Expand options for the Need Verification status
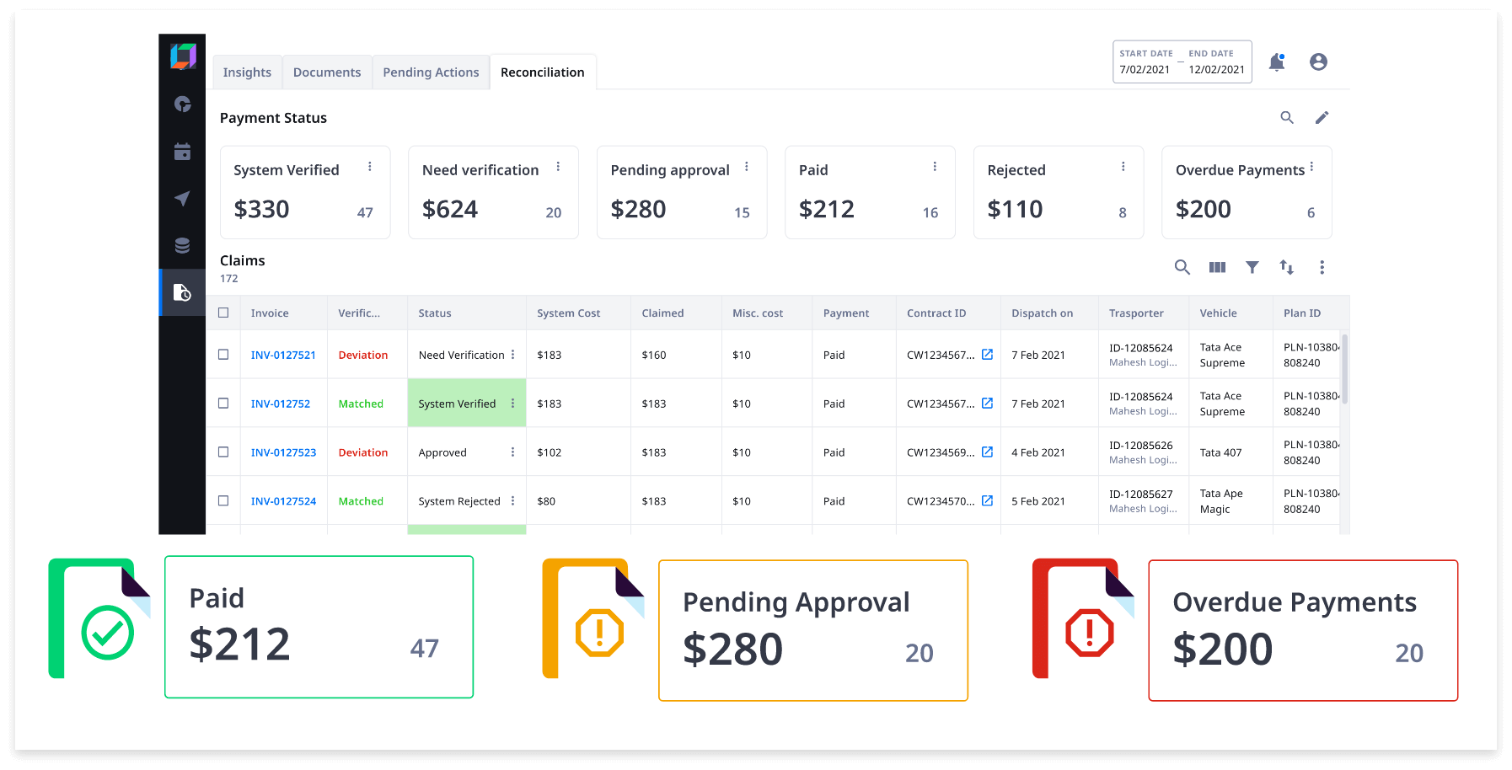The width and height of the screenshot is (1512, 770). 513,354
